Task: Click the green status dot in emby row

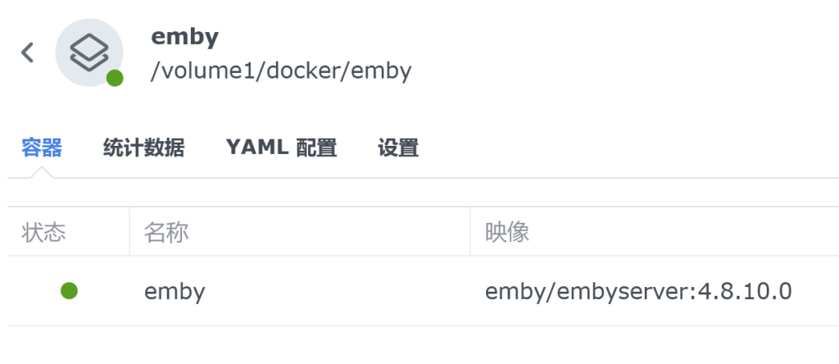Action: (x=69, y=291)
